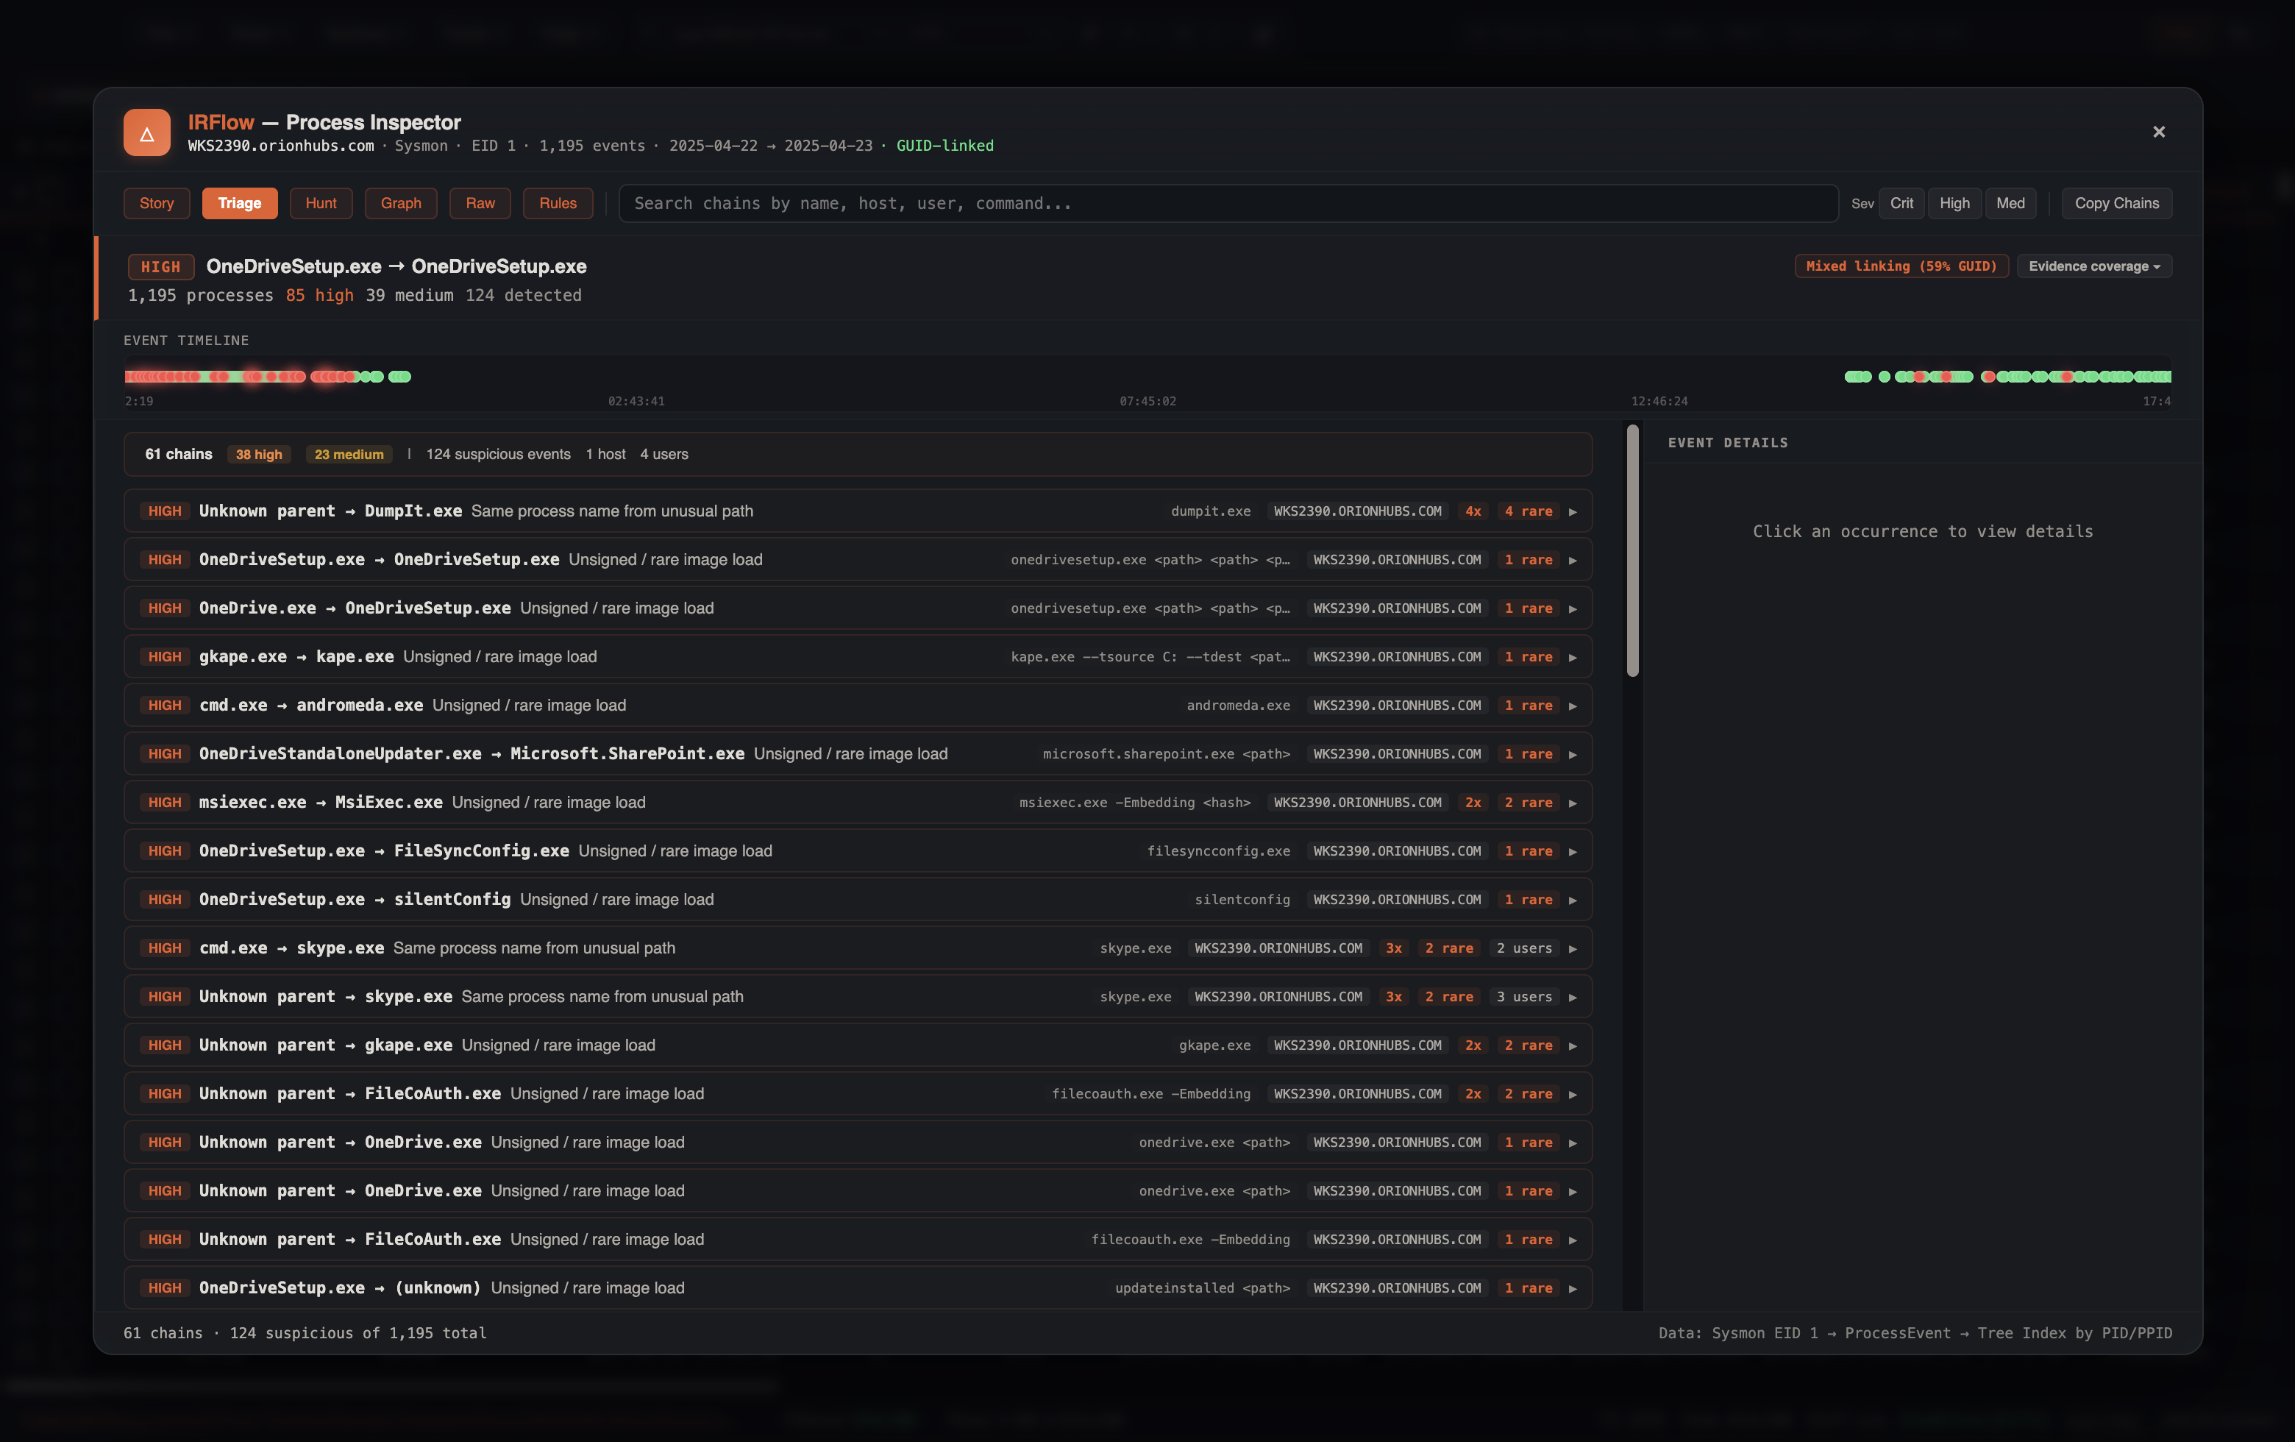Click the 38 high chains badge
Viewport: 2295px width, 1442px height.
click(x=258, y=455)
